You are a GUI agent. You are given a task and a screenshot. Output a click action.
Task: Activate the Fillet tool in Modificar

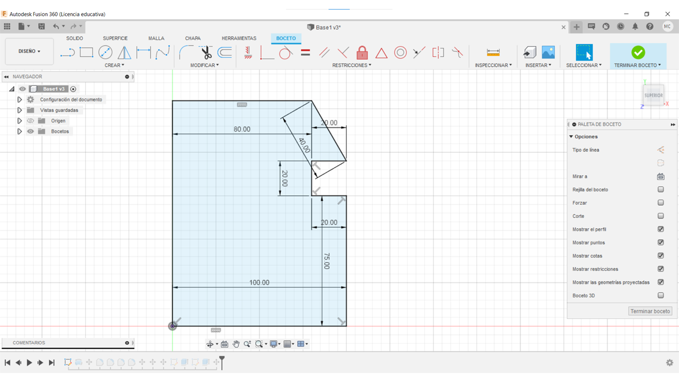pyautogui.click(x=186, y=53)
